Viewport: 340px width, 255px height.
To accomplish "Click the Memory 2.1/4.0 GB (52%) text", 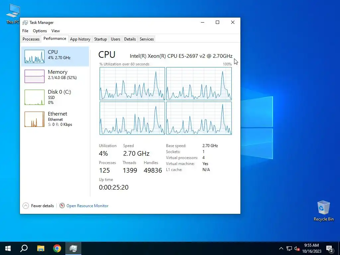I will click(62, 78).
